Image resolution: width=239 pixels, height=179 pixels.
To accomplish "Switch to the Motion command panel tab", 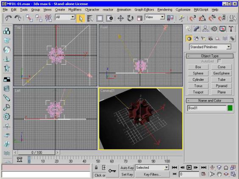I will [x=214, y=29].
